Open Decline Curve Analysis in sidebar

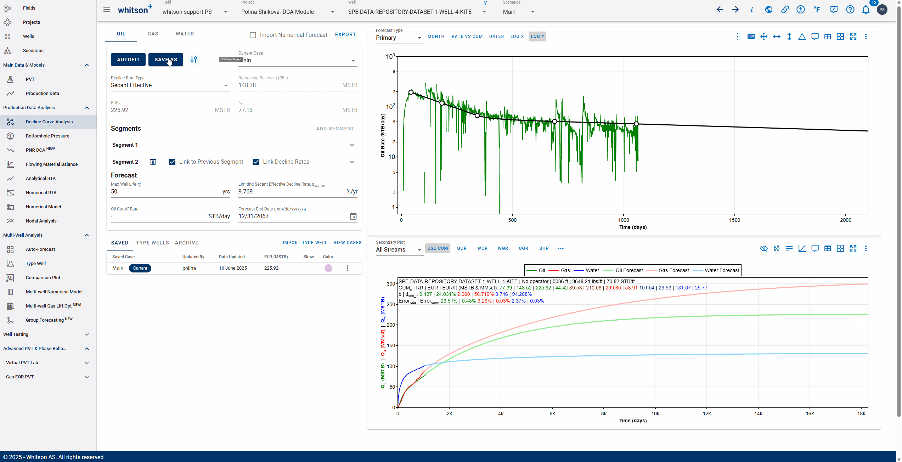48,122
